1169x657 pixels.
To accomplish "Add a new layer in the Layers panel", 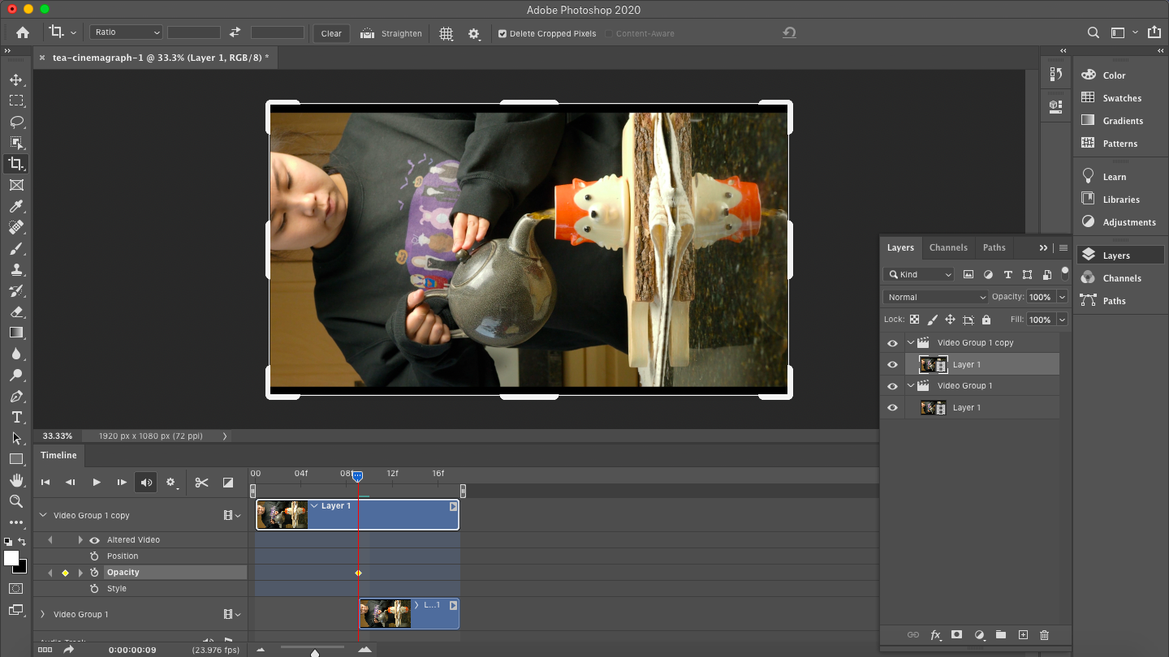I will pos(1023,635).
